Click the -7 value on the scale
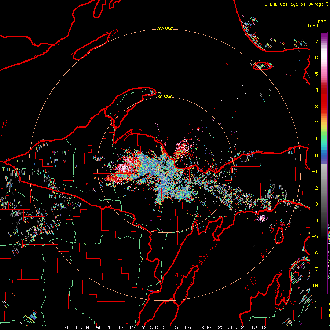 point(315,269)
